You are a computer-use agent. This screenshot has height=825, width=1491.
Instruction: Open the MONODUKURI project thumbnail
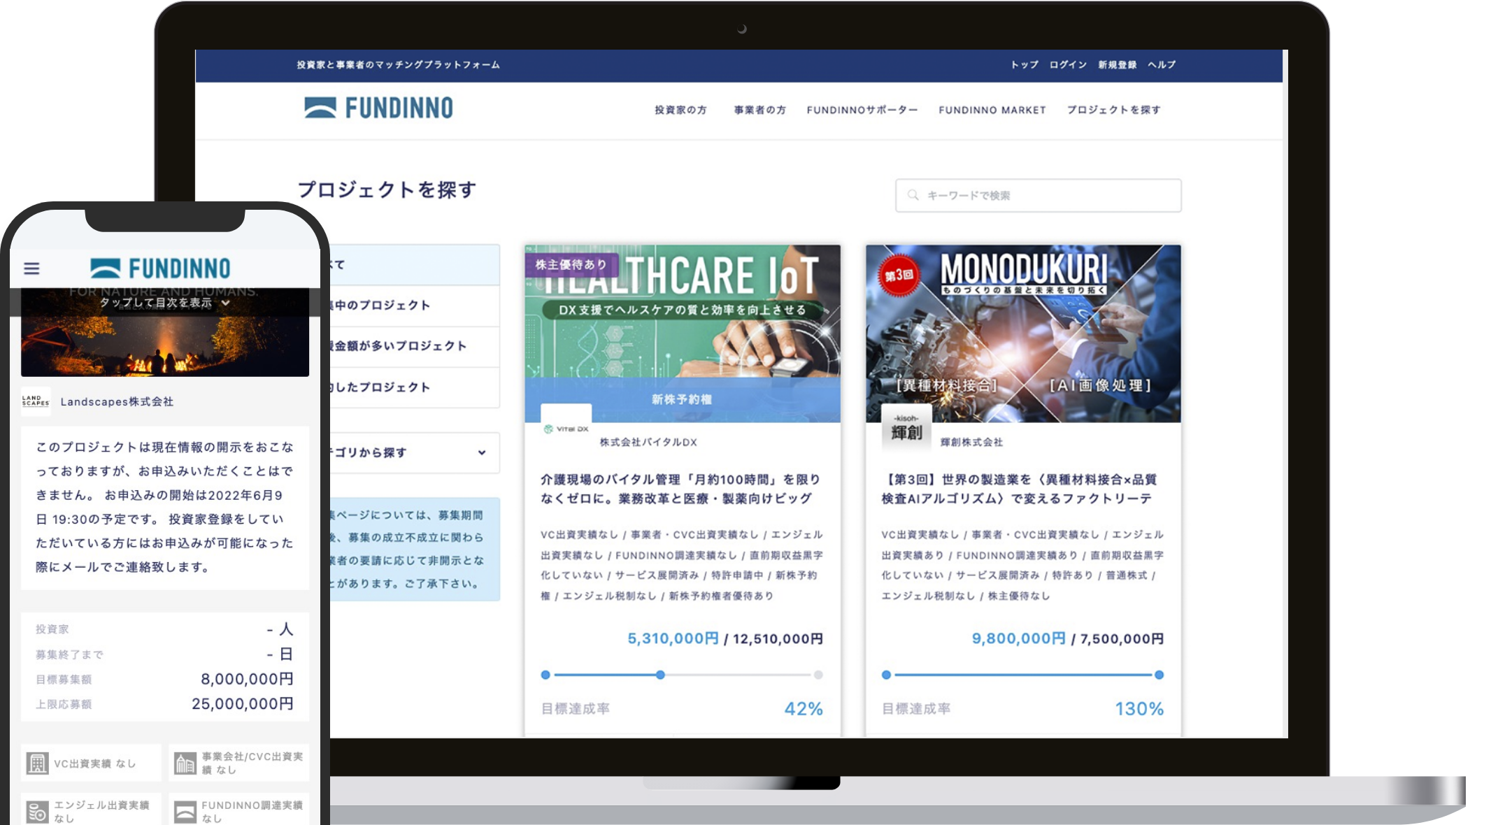point(1023,333)
